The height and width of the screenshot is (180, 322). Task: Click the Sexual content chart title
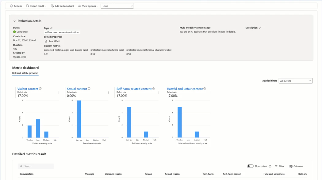coord(77,89)
